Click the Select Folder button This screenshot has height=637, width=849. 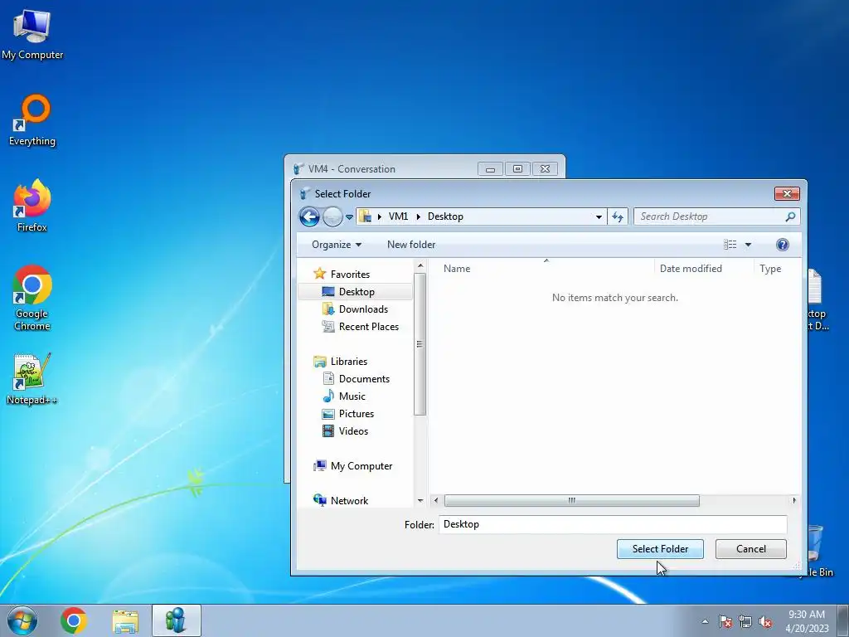click(x=660, y=549)
